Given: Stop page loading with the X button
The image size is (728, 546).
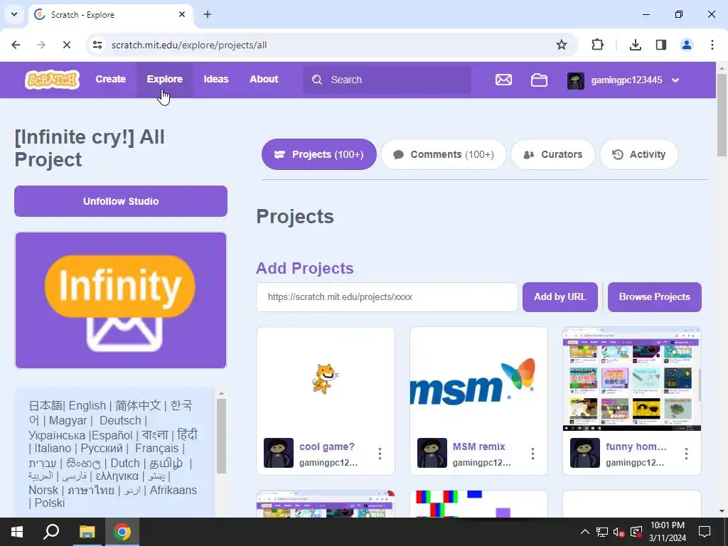Looking at the screenshot, I should (66, 45).
